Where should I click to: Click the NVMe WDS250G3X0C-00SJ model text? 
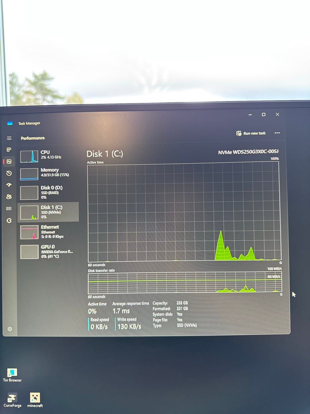(248, 152)
